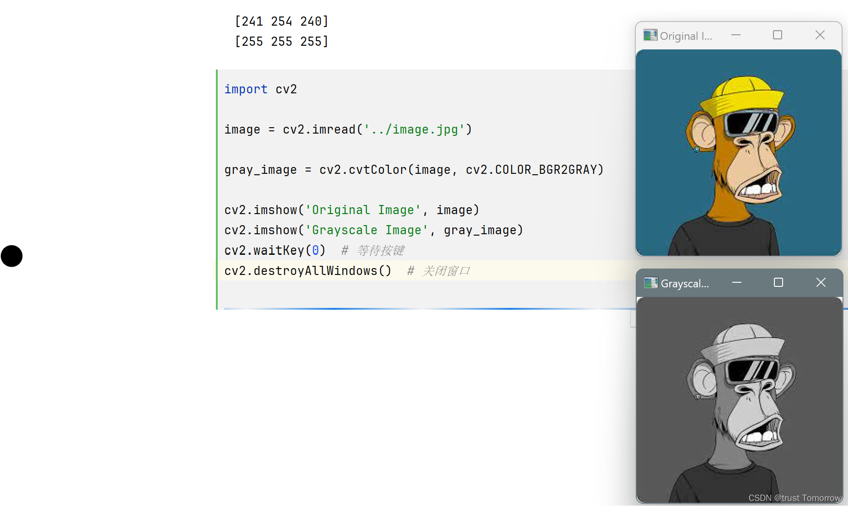Click the 'import cv2' code line

click(x=261, y=89)
